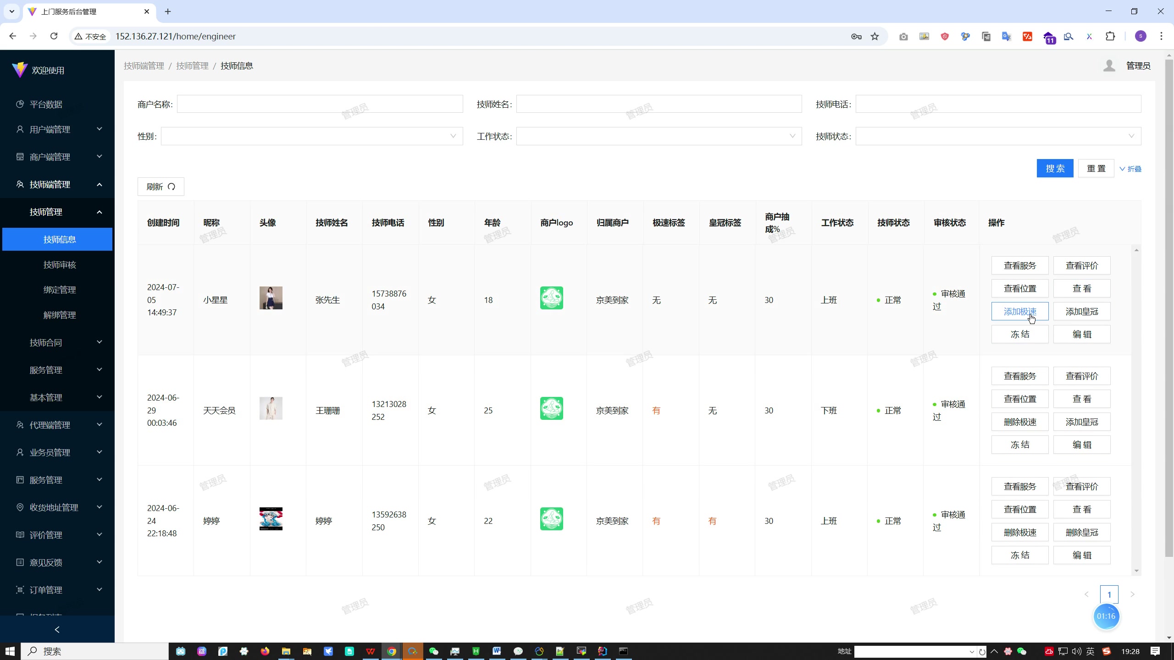Collapse filters with 折叠 link
Viewport: 1174px width, 660px height.
coord(1130,169)
